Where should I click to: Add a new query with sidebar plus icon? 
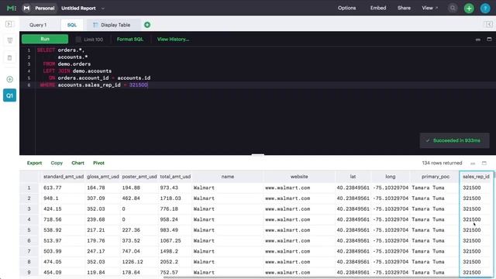pyautogui.click(x=10, y=79)
